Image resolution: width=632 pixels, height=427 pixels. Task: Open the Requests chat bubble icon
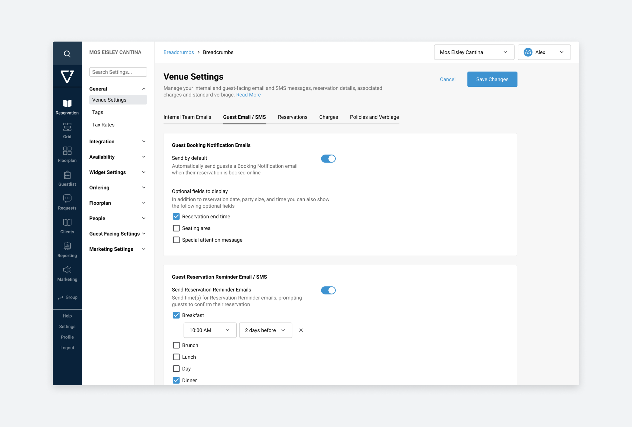[67, 198]
